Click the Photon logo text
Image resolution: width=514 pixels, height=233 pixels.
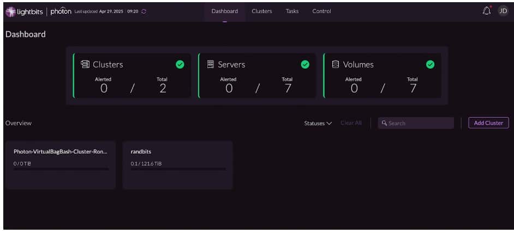(61, 11)
